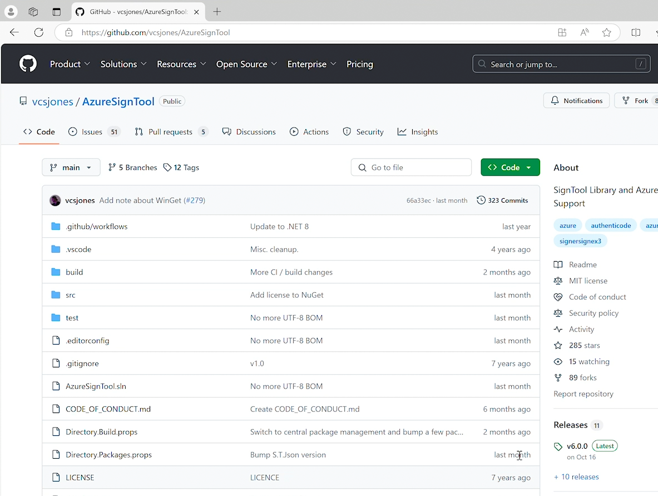Click the GitHub octocat home logo
Screen dimensions: 658x496
coord(28,63)
